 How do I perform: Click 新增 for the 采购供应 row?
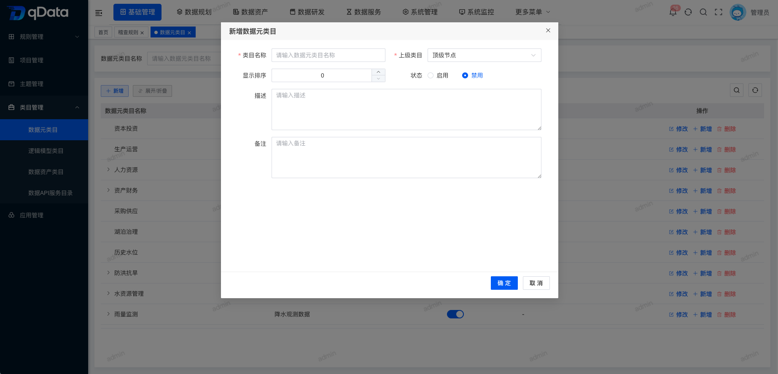pos(703,211)
